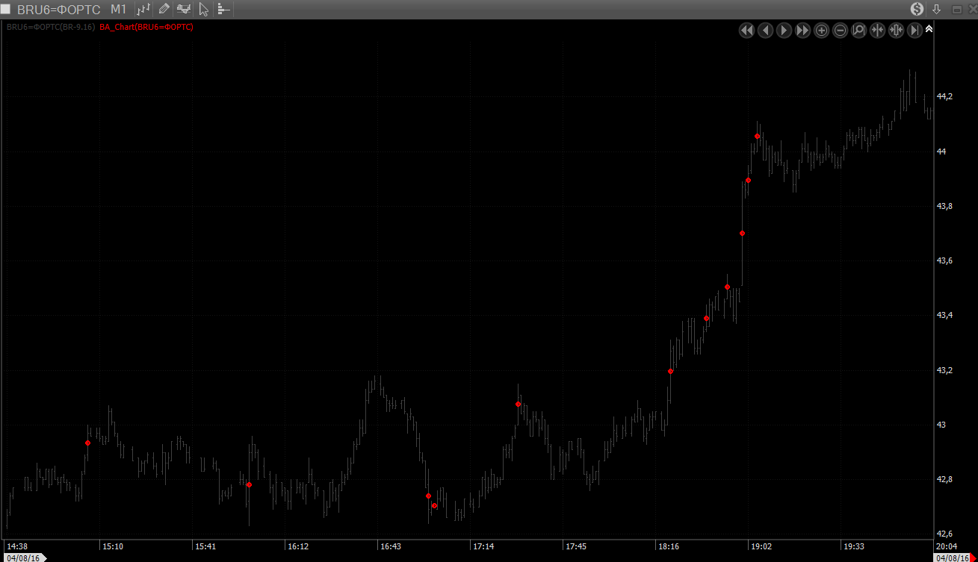Click the magnifier fit-to-range icon

[858, 30]
